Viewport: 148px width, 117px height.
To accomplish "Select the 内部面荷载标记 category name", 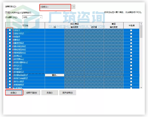I will point(19,53).
